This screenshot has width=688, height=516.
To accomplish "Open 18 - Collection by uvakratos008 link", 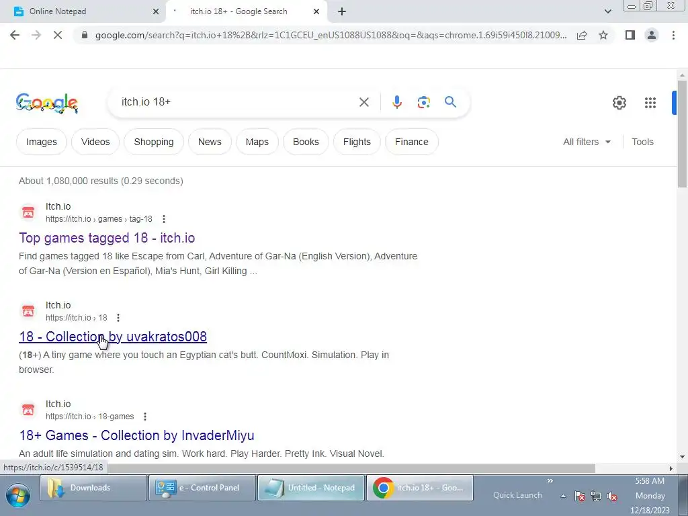I will point(113,337).
